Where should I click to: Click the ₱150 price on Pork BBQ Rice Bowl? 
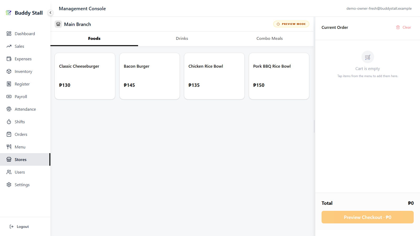pyautogui.click(x=259, y=85)
